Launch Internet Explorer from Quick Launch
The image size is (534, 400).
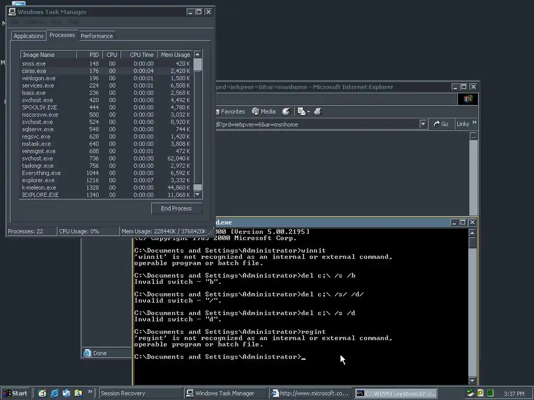point(54,394)
